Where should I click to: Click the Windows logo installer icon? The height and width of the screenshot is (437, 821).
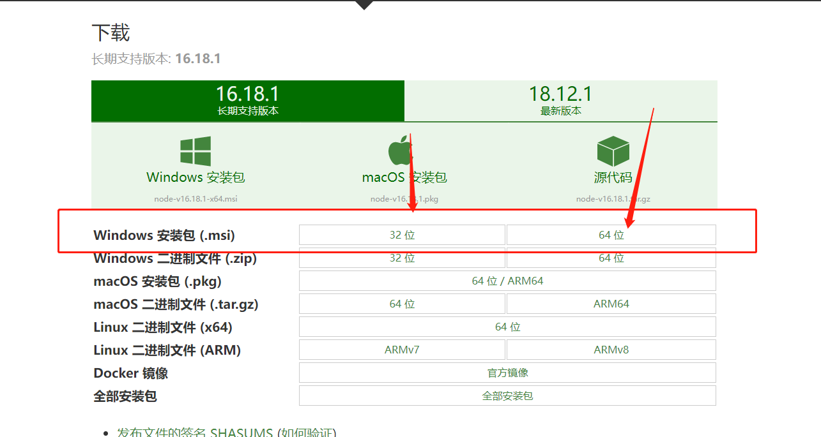pos(196,152)
